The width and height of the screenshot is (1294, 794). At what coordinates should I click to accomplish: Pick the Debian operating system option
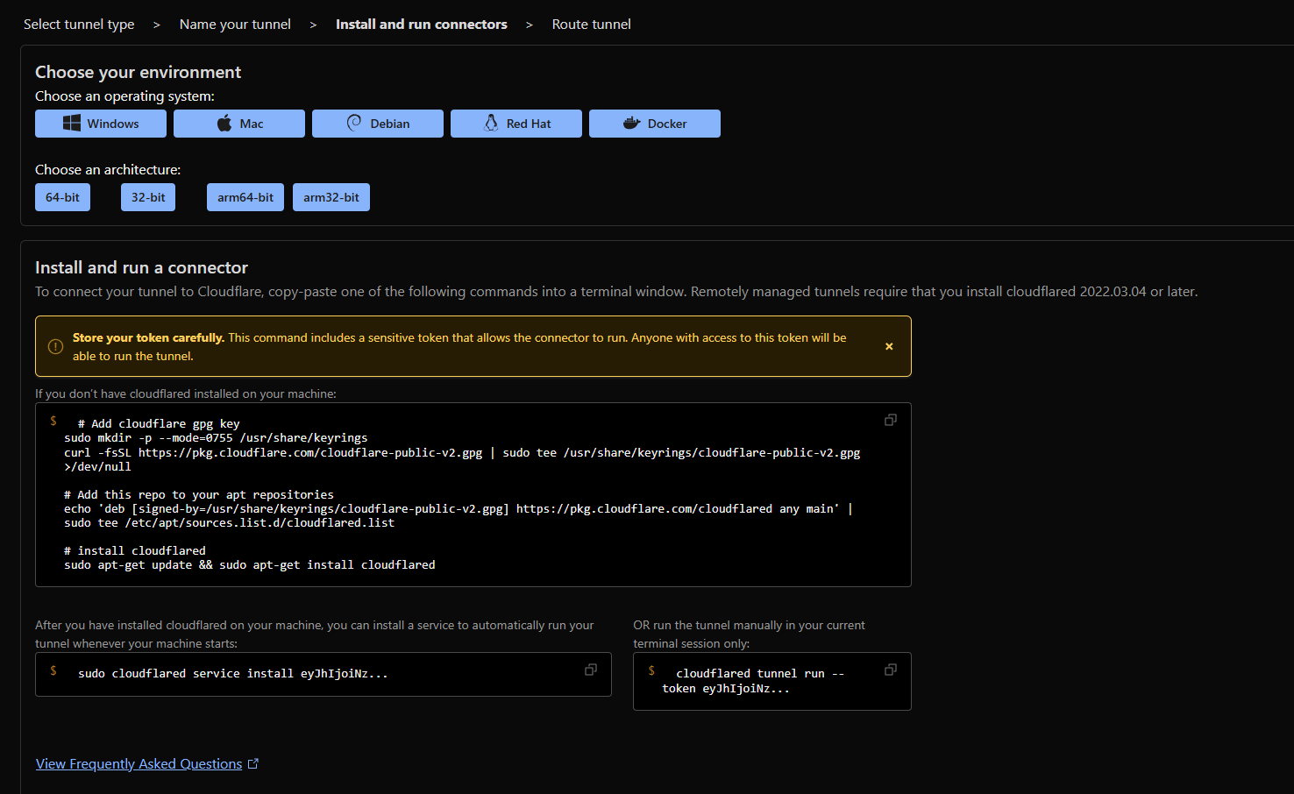point(378,124)
